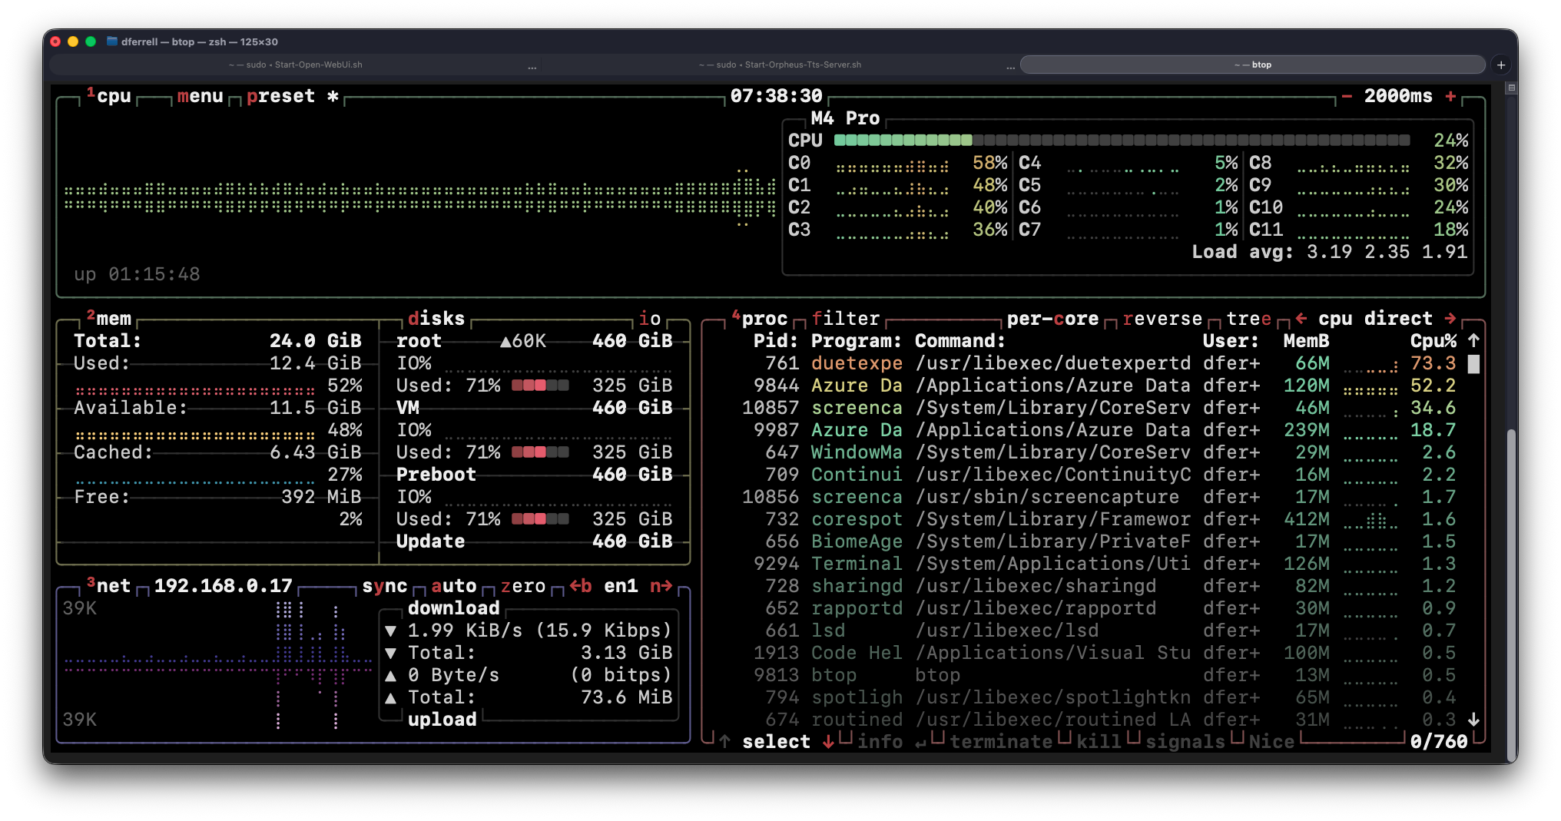The width and height of the screenshot is (1561, 821).
Task: Toggle per-core process CPU usage
Action: [x=1052, y=319]
